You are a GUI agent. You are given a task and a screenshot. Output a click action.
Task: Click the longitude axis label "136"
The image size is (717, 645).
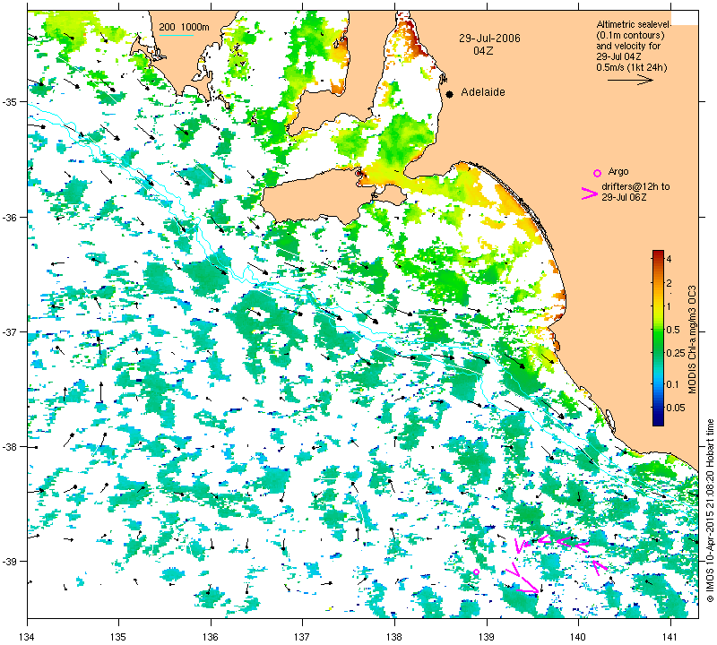point(211,636)
